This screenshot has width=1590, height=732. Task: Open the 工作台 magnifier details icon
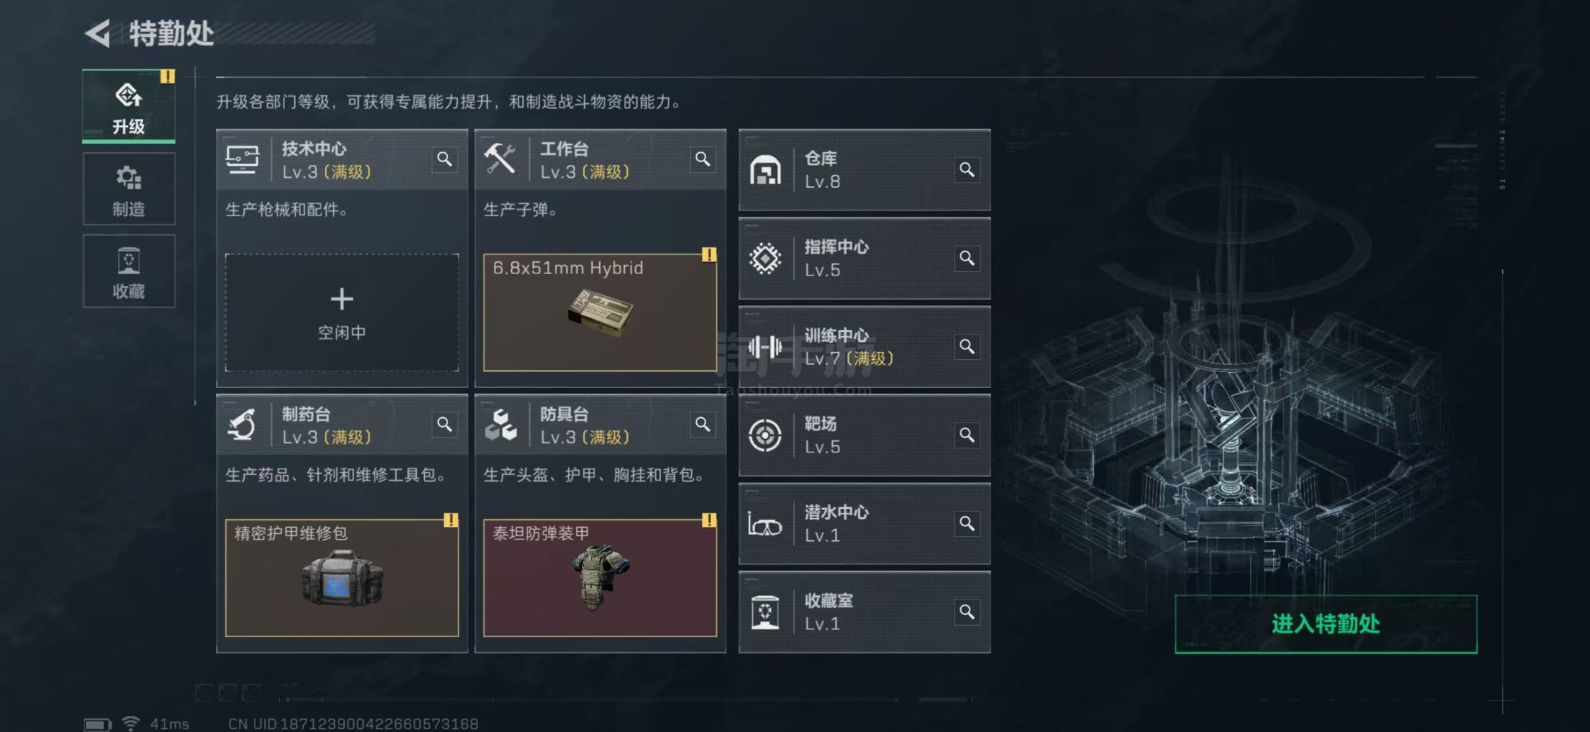click(x=702, y=160)
